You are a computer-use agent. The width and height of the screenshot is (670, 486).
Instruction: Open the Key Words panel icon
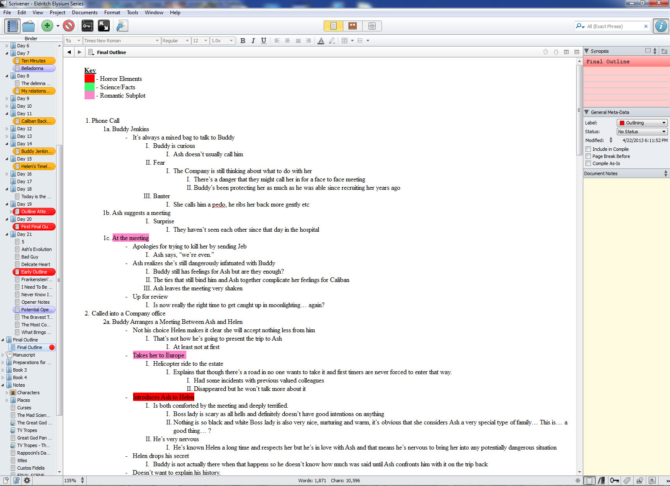87,26
